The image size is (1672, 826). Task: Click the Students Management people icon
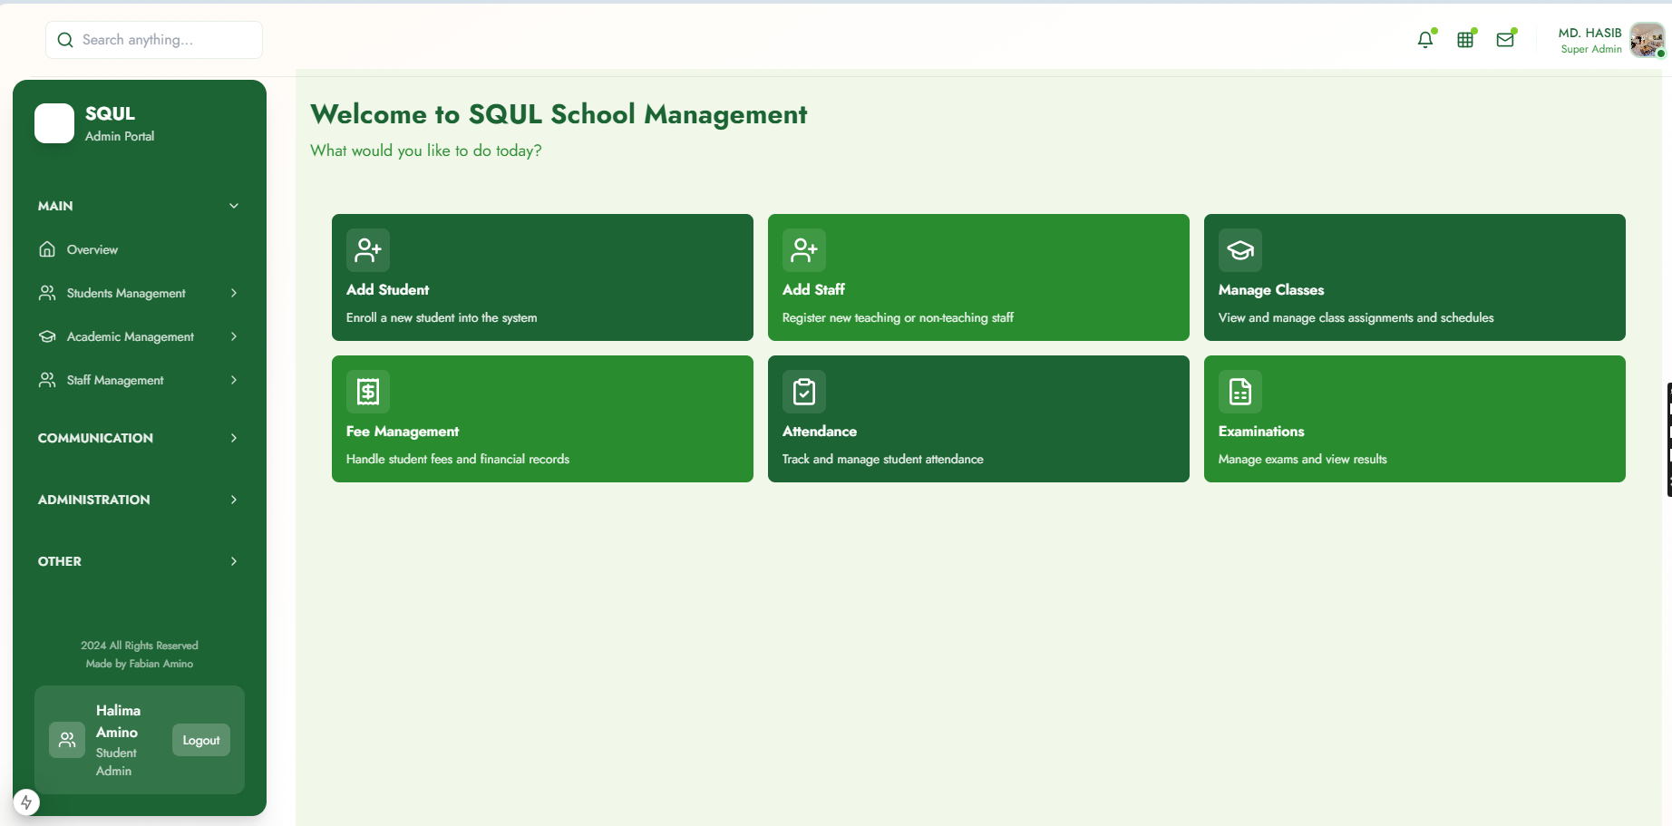point(47,293)
